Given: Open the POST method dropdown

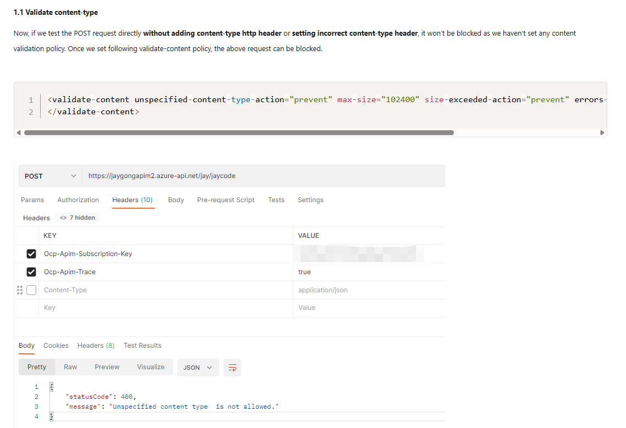Looking at the screenshot, I should pos(51,176).
